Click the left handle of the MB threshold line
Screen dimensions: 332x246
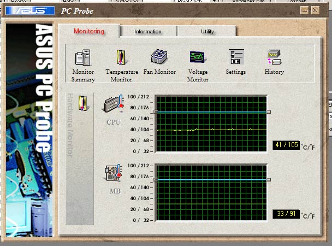click(x=156, y=180)
